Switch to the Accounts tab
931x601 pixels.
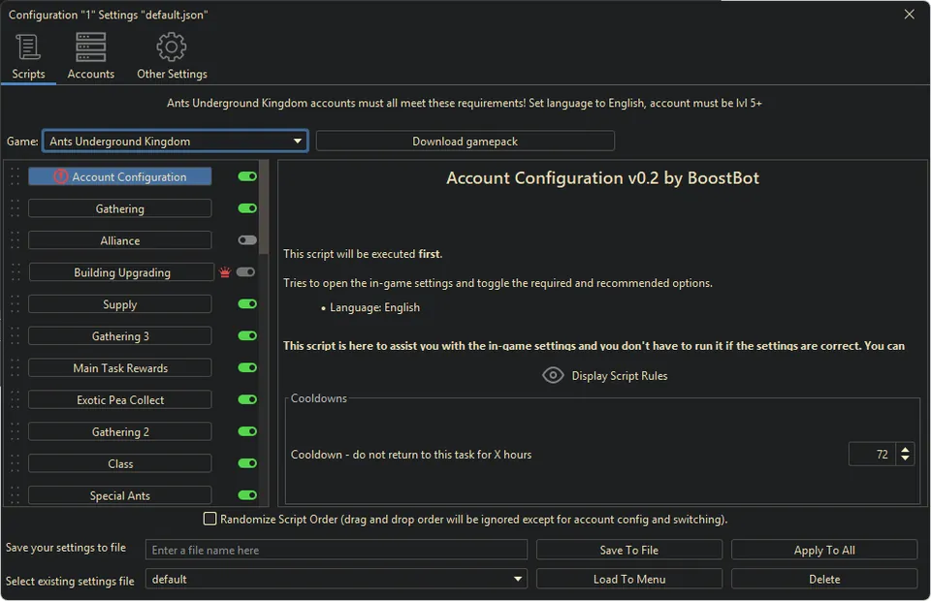point(91,56)
